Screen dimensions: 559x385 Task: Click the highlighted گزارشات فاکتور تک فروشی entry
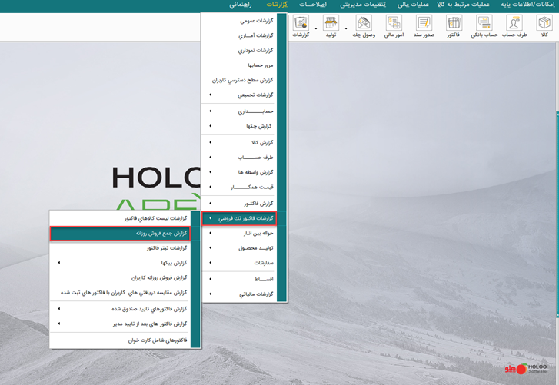pyautogui.click(x=239, y=218)
